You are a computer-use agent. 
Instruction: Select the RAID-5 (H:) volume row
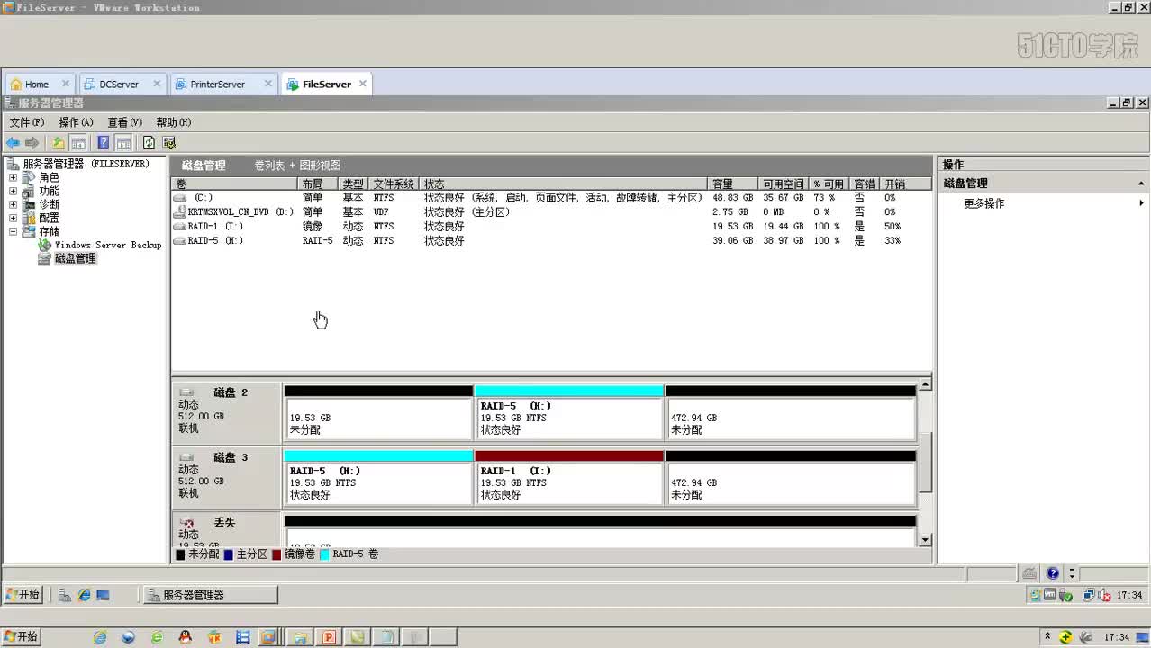tap(551, 241)
